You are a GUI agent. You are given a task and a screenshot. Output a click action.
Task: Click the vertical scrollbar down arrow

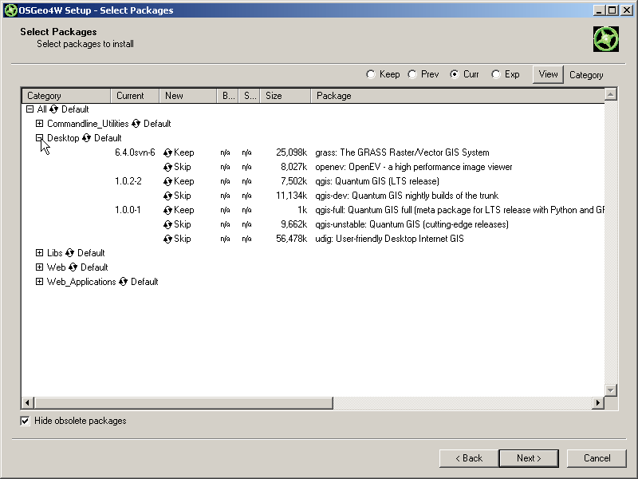(x=611, y=390)
